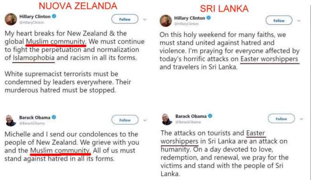Image resolution: width=311 pixels, height=180 pixels.
Task: Open @BarackObama handle in right tweet
Action: [x=188, y=122]
